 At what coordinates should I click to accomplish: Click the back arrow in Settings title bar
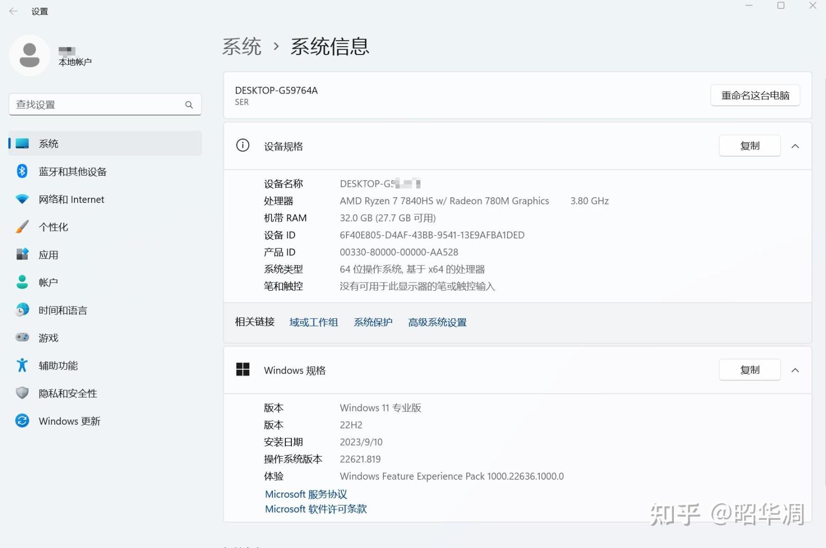pos(13,11)
